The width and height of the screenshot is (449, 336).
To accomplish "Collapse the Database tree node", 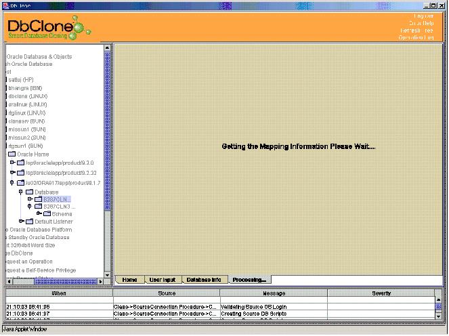I will 20,192.
